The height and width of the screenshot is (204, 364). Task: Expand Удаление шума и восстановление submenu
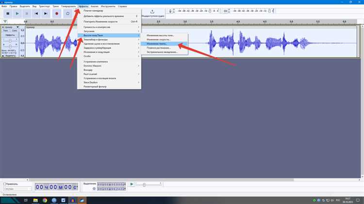[x=109, y=44]
